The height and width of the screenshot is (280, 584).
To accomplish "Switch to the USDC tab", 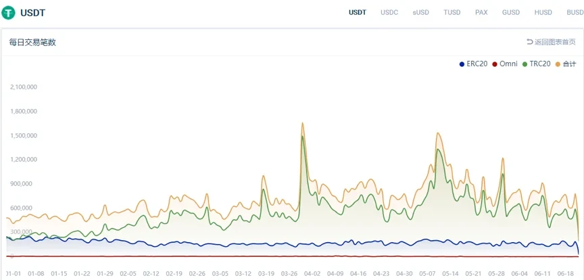I will [x=389, y=13].
